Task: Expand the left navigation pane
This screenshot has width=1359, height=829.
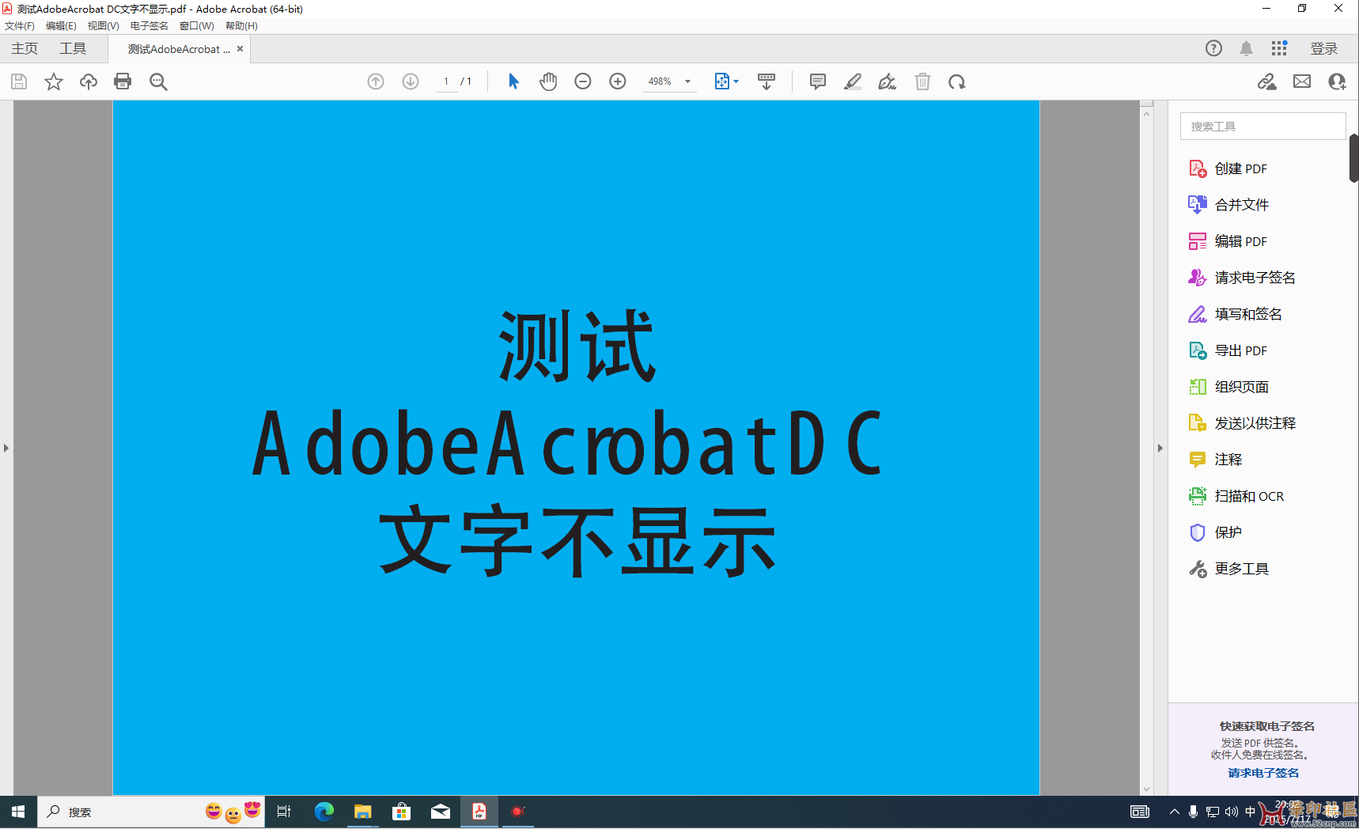Action: pyautogui.click(x=6, y=448)
